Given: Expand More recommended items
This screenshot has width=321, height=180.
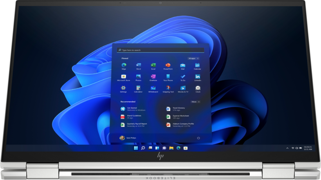Looking at the screenshot, I should pos(195,102).
